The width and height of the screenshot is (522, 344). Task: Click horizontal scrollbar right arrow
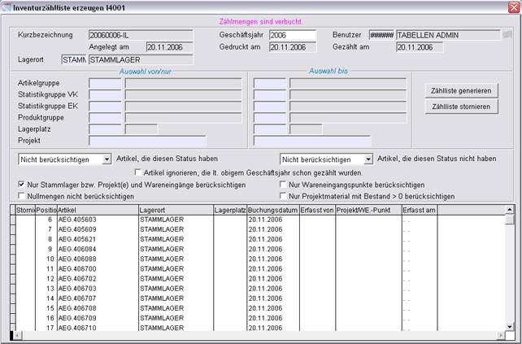pos(501,336)
